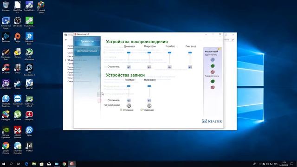
Task: Launch CPUID CPU-Z desktop icon
Action: coord(6,84)
